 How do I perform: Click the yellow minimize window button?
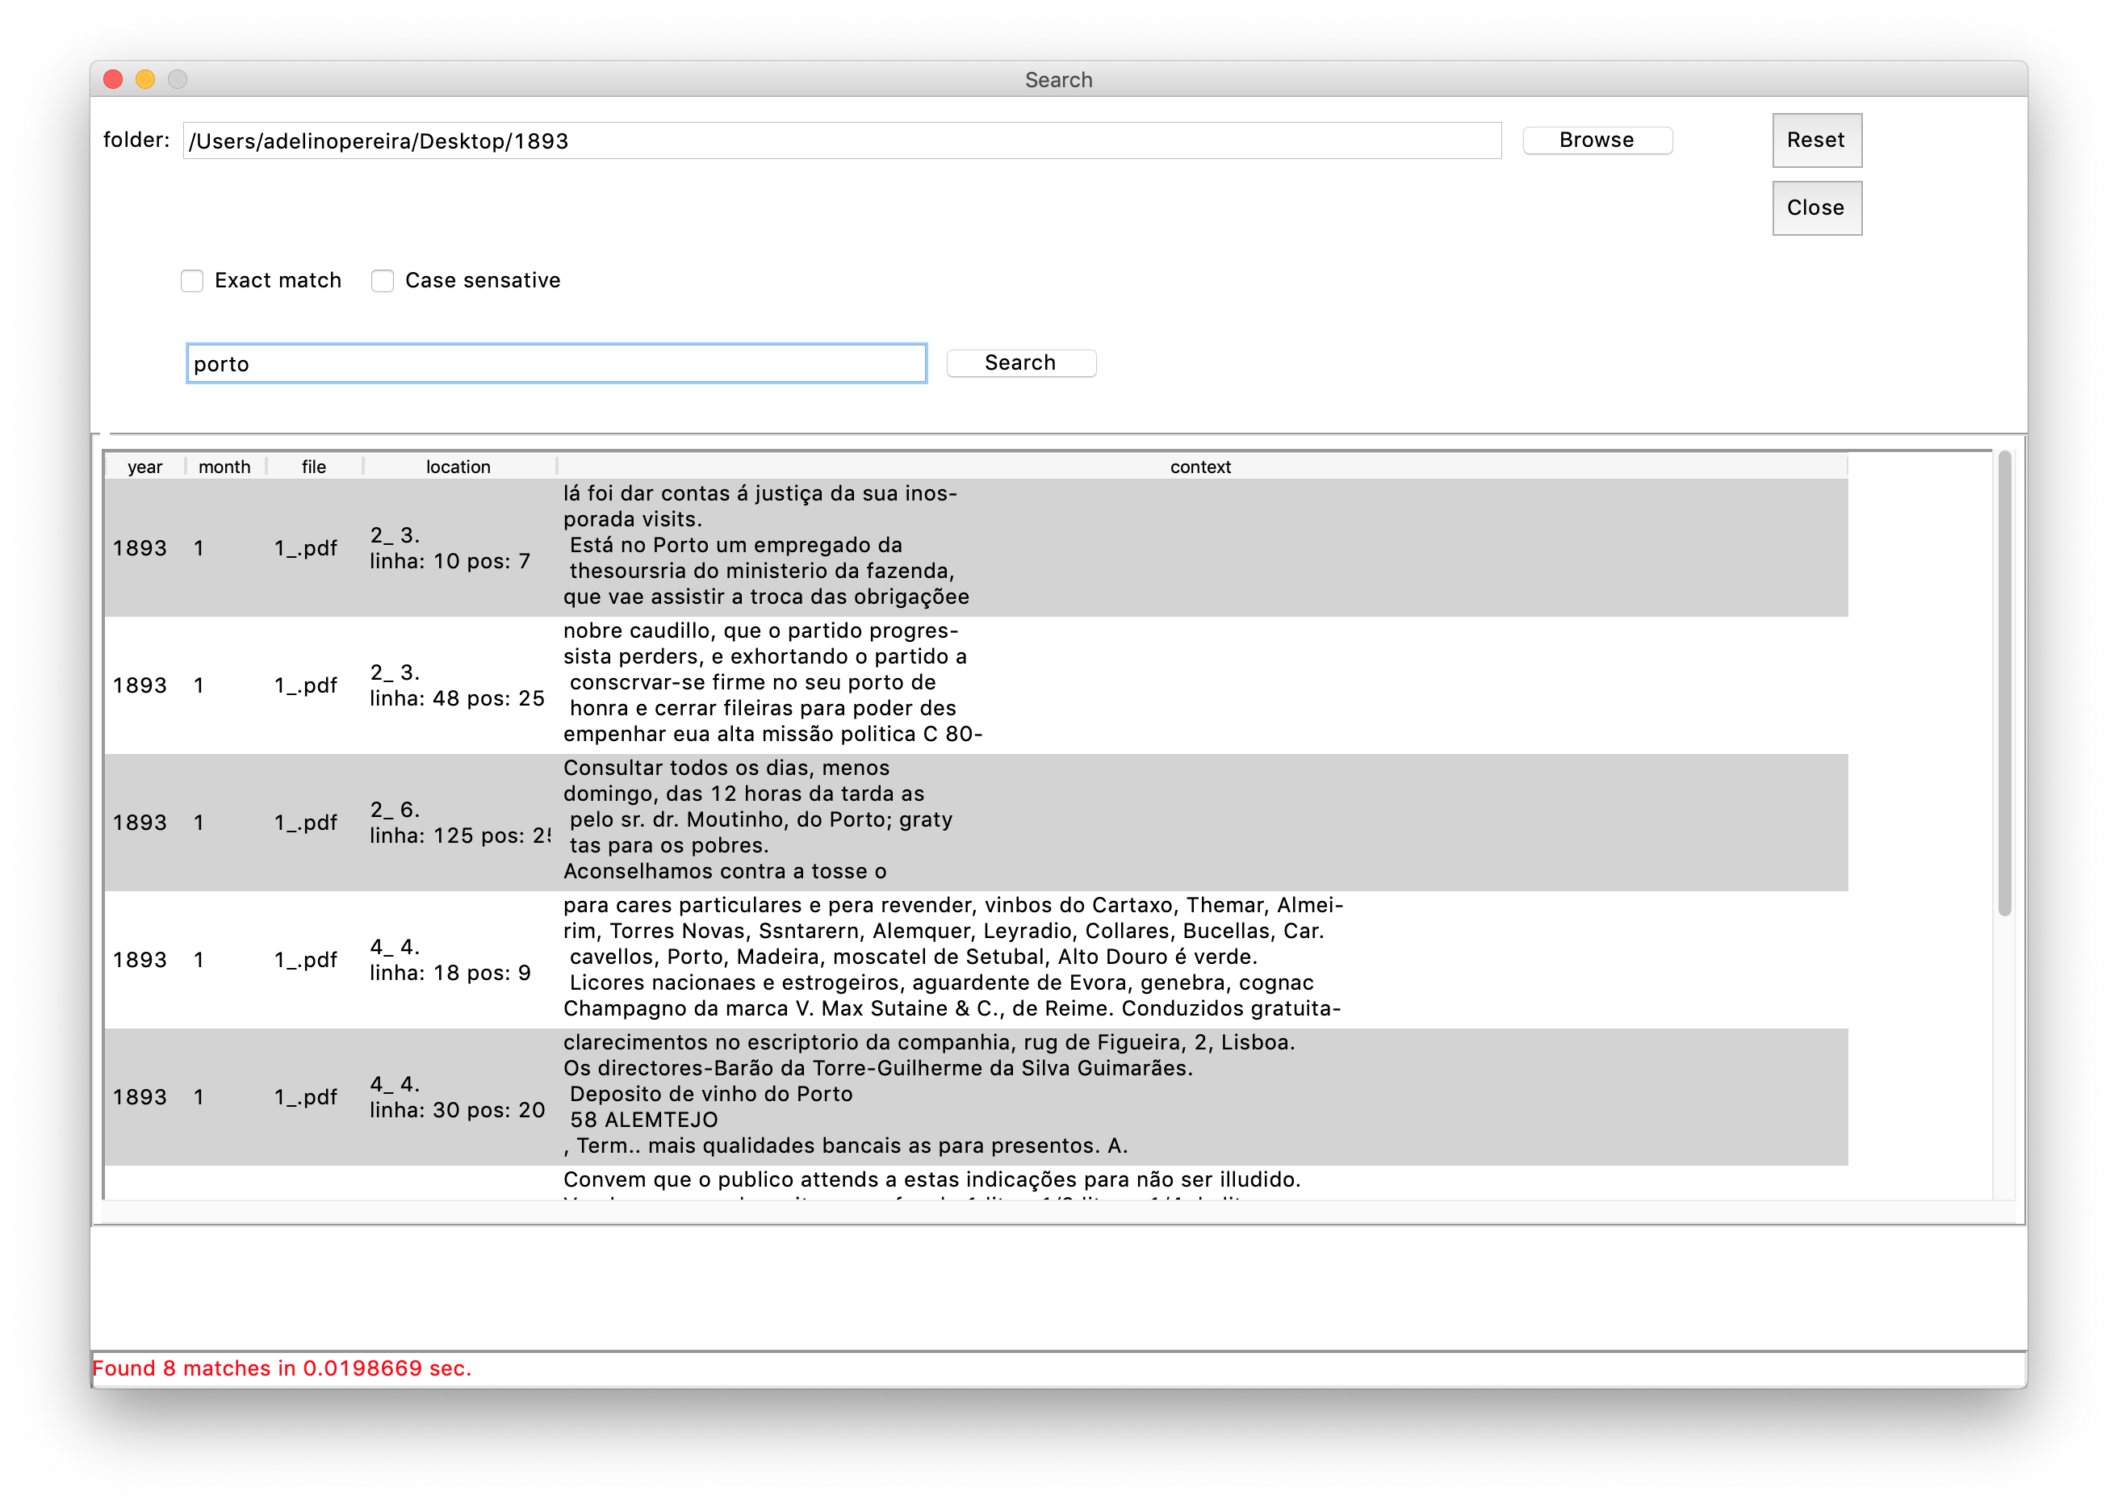(x=144, y=80)
